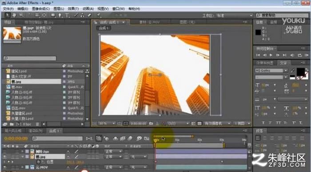
Task: Select the Rectangle shape tool
Action: (53, 15)
